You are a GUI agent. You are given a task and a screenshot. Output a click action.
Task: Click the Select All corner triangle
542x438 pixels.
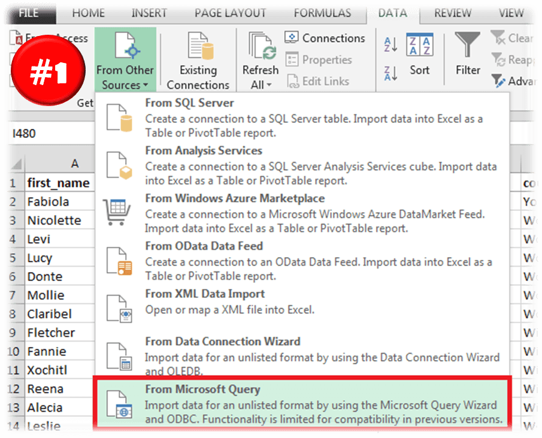(16, 164)
